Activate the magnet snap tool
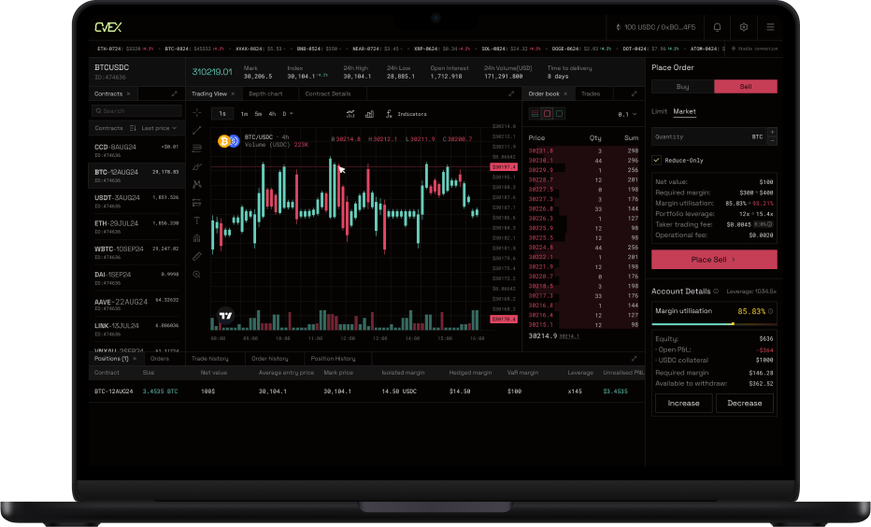Image resolution: width=871 pixels, height=527 pixels. 197,238
